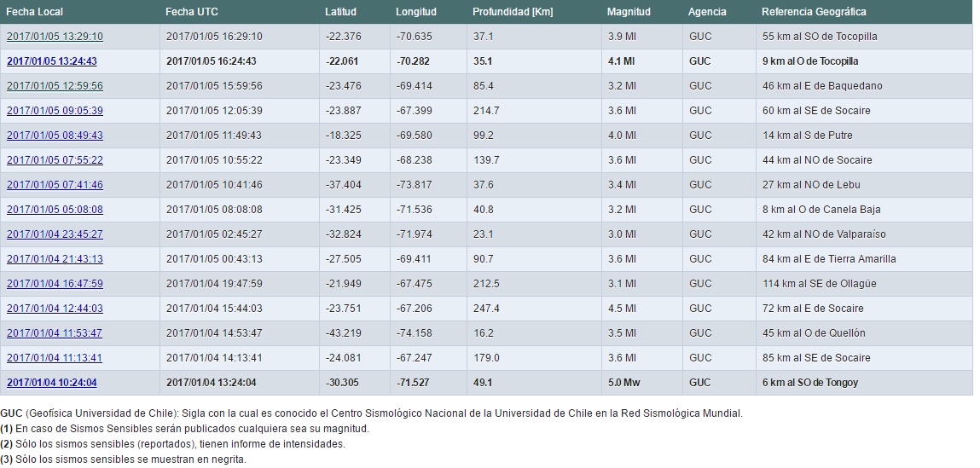Select the 2017/01/04 12:44:03 earthquake link
This screenshot has width=980, height=468.
[x=55, y=309]
